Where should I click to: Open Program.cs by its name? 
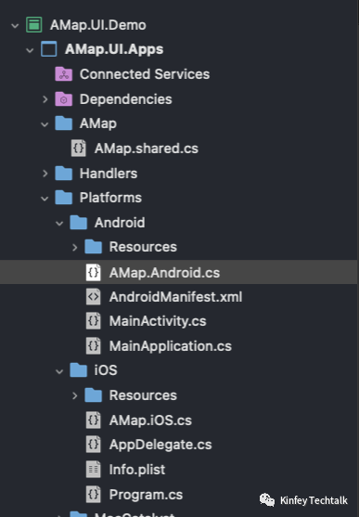click(146, 495)
